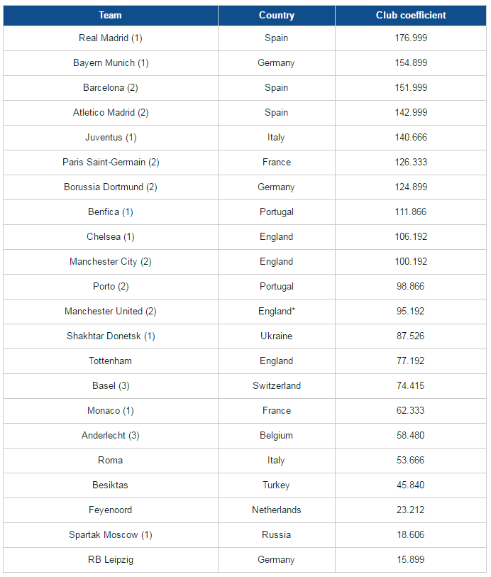Screen dimensions: 491x577
Task: Click the Country column header
Action: tap(276, 15)
